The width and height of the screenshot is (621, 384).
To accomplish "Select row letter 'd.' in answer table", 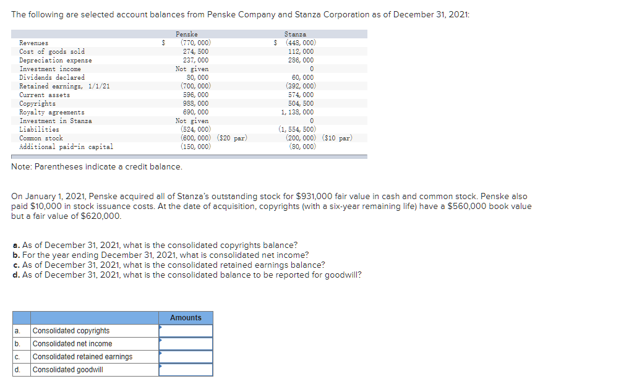I will click(17, 370).
